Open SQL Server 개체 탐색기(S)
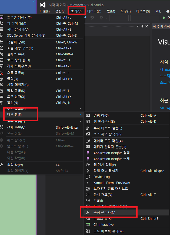This screenshot has width=170, height=235. (42, 36)
